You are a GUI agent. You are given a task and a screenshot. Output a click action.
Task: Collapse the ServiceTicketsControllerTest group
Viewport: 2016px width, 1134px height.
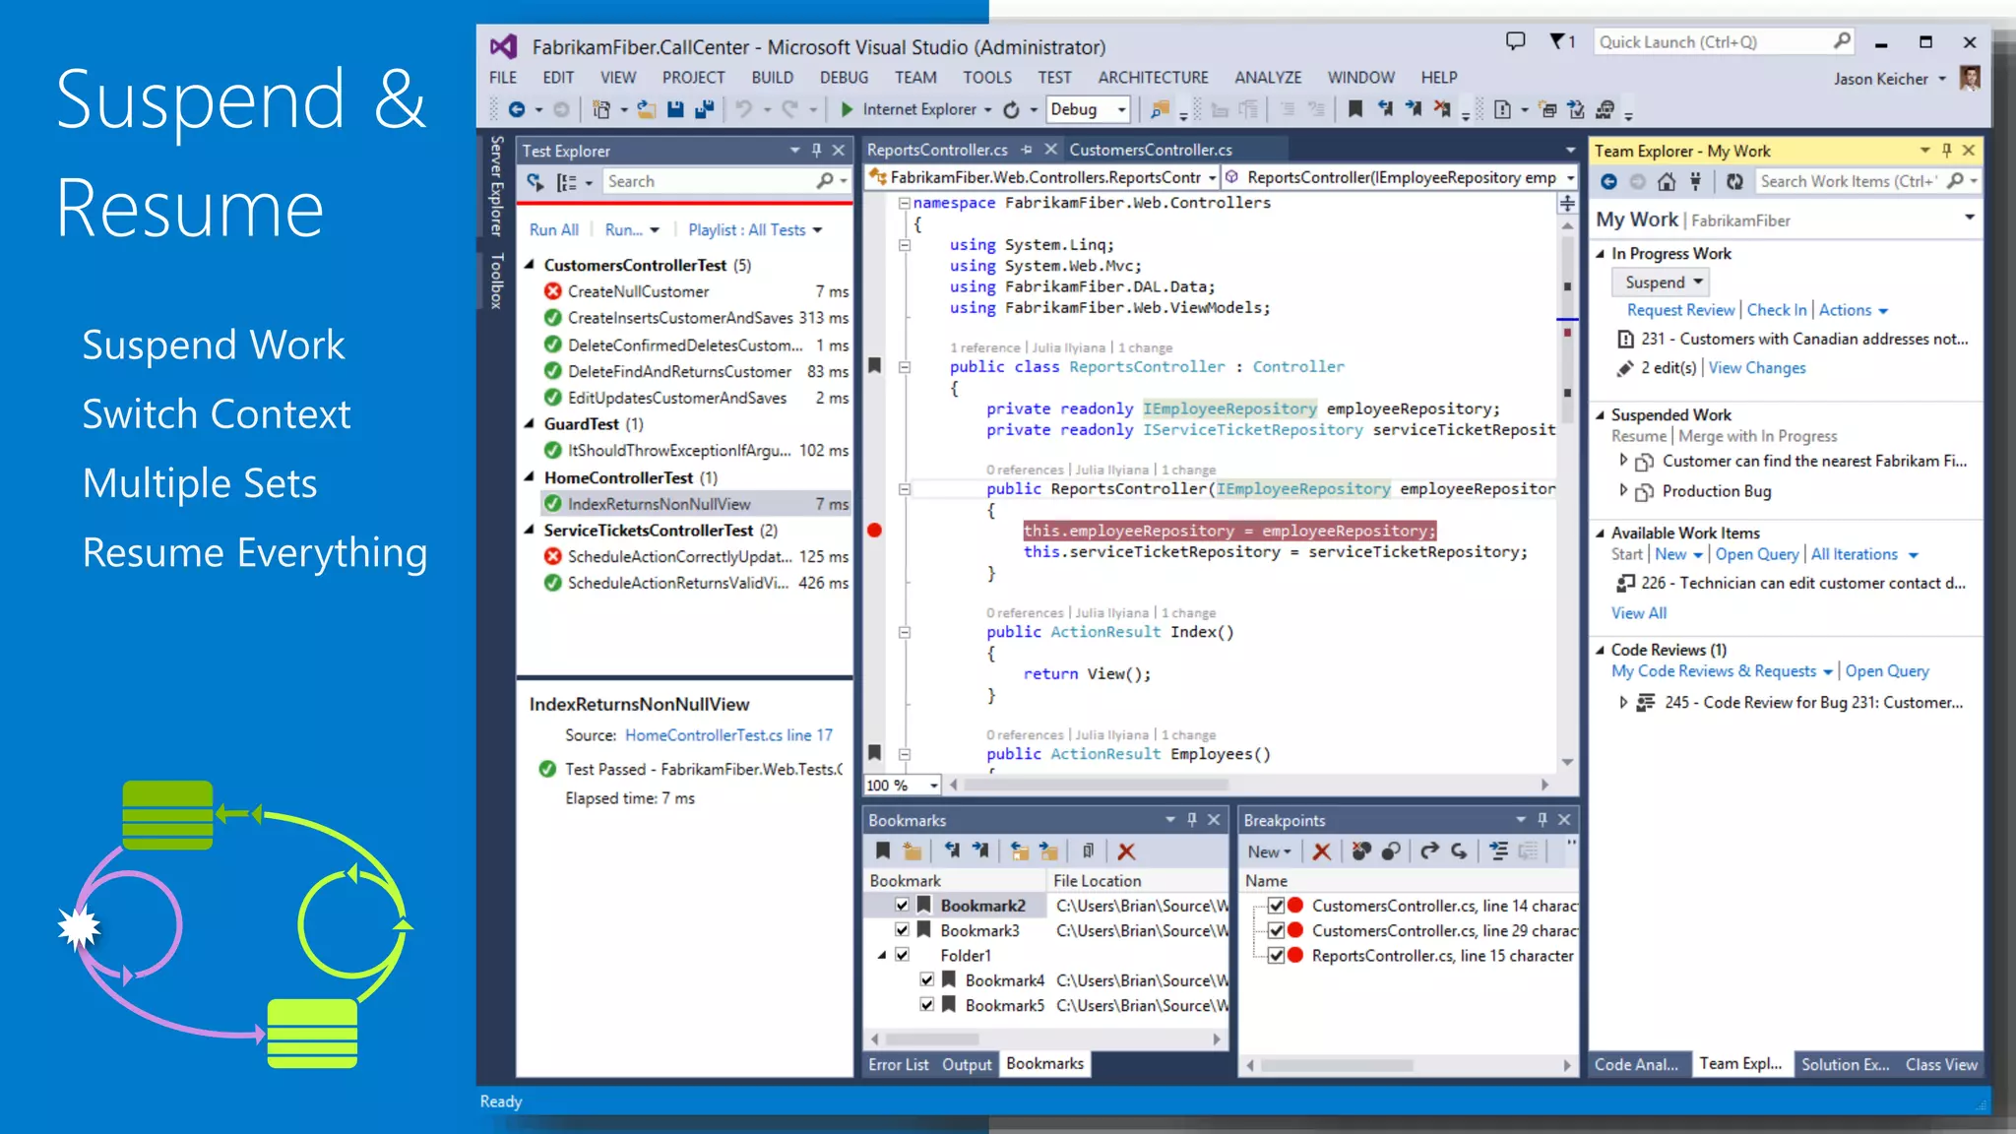tap(530, 530)
